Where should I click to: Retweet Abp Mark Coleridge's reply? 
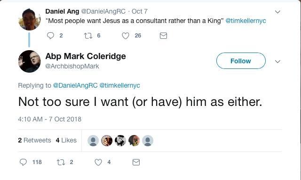pos(61,162)
